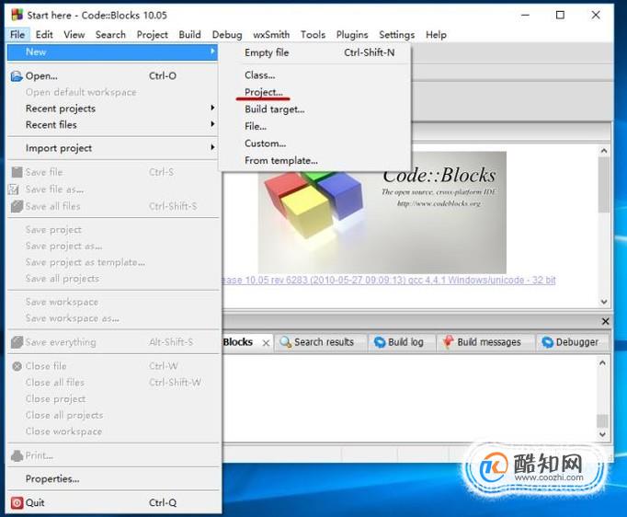Screen dimensions: 627x517
Task: Choose Project... from New submenu
Action: pyautogui.click(x=315, y=92)
